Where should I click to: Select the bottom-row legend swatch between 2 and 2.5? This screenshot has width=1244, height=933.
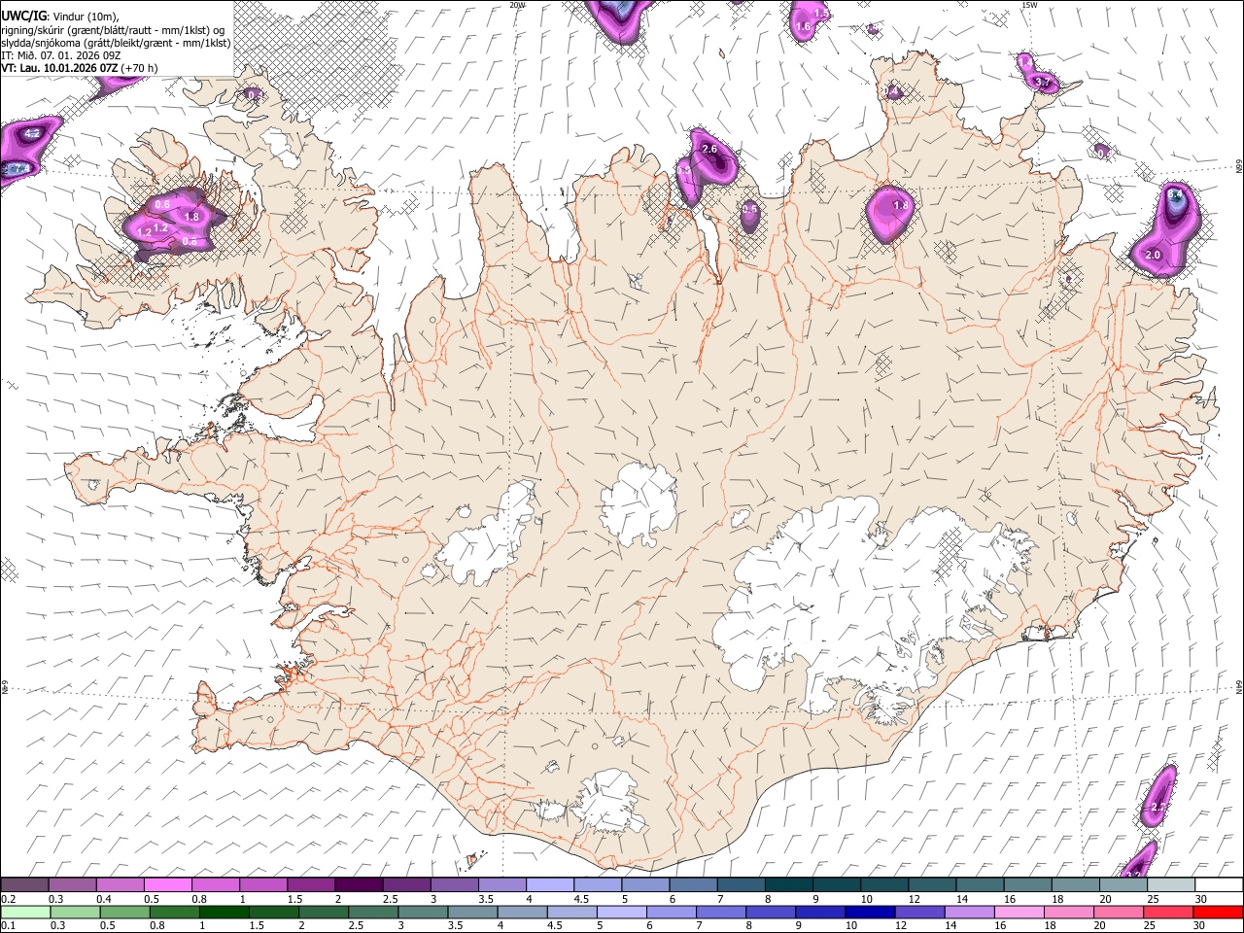pyautogui.click(x=323, y=912)
